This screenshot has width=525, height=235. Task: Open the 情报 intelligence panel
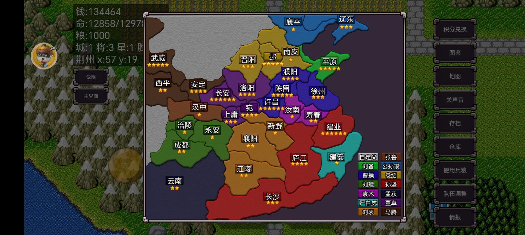[x=455, y=217]
